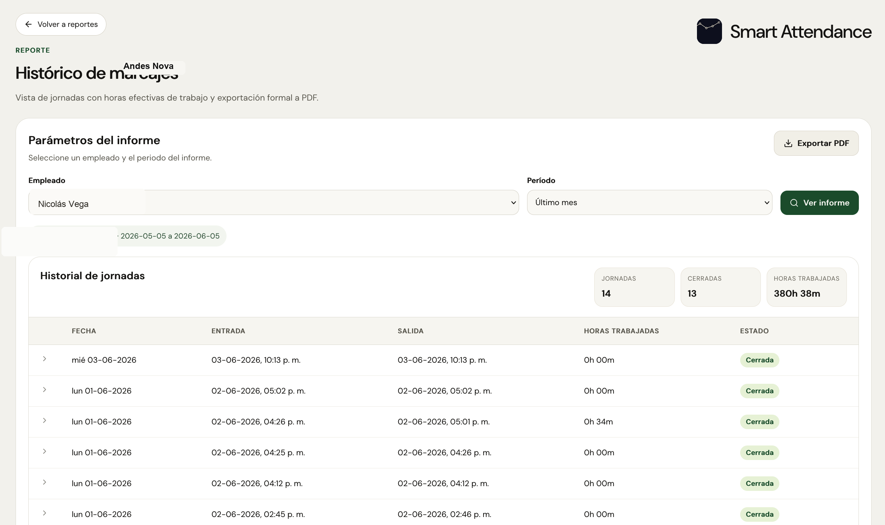Screen dimensions: 885x525
Task: Click the Horas trabajadas 380h 38m card
Action: coord(806,287)
